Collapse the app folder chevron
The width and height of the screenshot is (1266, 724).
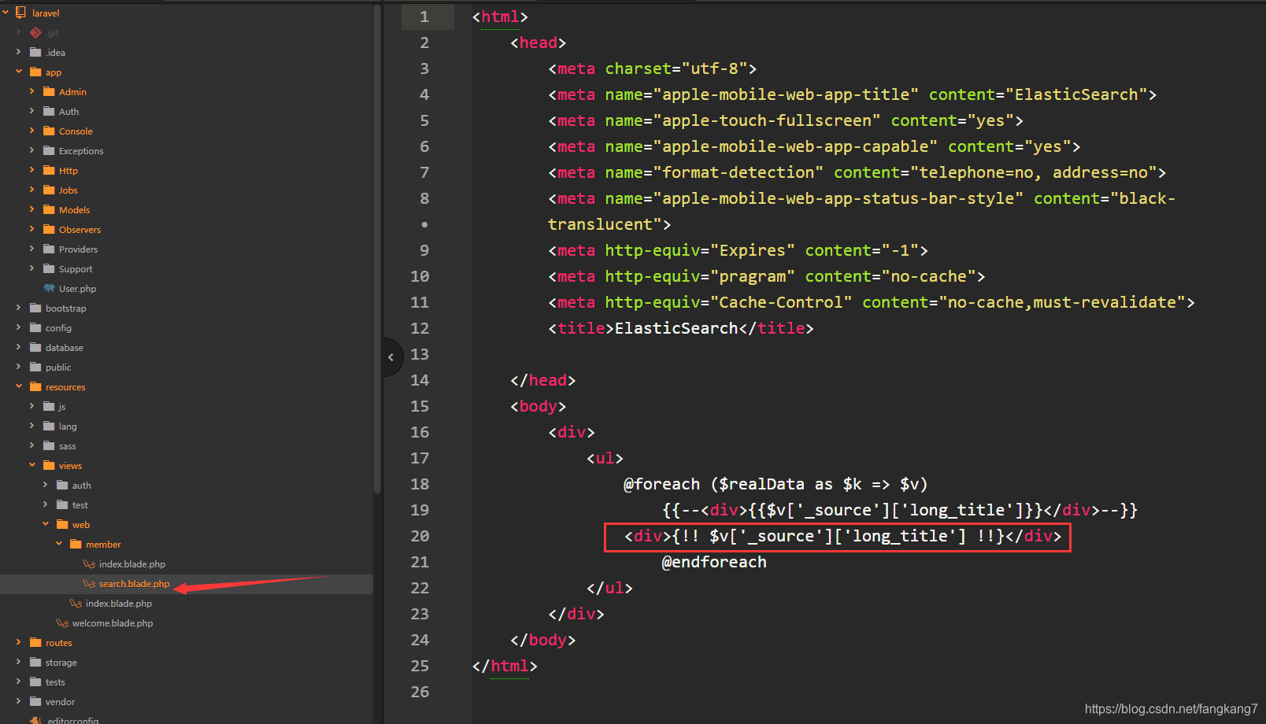coord(19,72)
